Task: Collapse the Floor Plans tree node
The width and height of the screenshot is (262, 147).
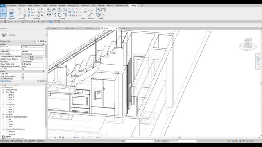Action: coord(3,92)
